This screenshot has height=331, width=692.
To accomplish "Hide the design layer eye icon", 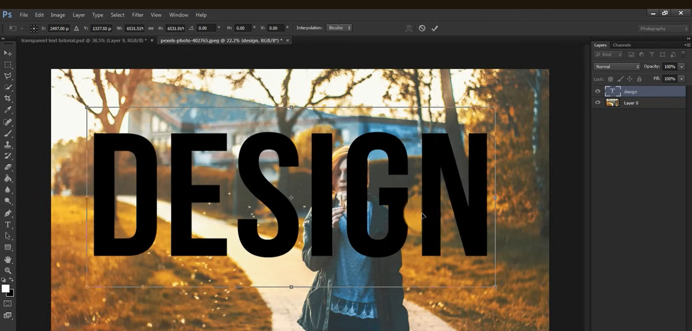I will coord(597,91).
